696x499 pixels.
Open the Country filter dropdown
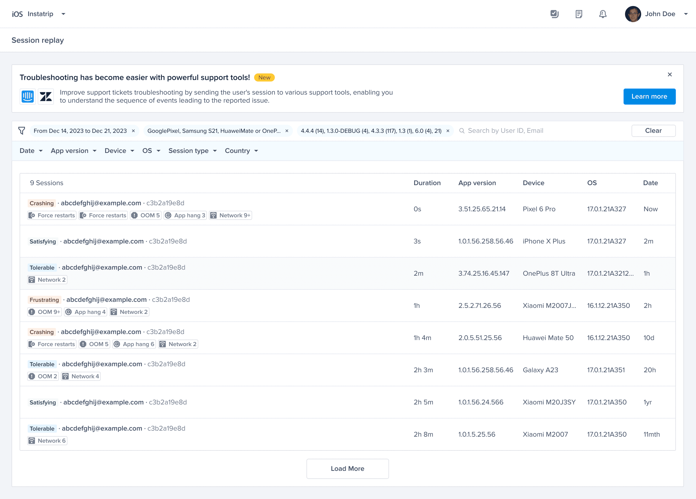(x=241, y=151)
